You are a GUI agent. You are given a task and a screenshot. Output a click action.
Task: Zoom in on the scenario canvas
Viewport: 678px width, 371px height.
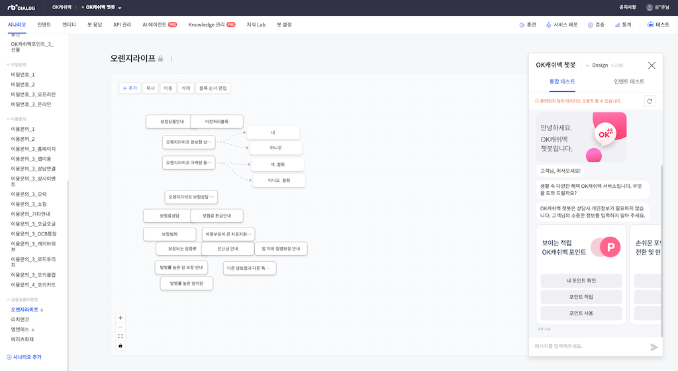(x=120, y=317)
